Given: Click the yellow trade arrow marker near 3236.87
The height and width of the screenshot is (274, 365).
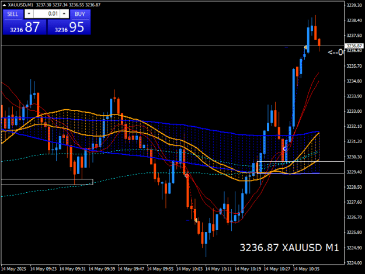Looking at the screenshot, I should tap(305, 47).
